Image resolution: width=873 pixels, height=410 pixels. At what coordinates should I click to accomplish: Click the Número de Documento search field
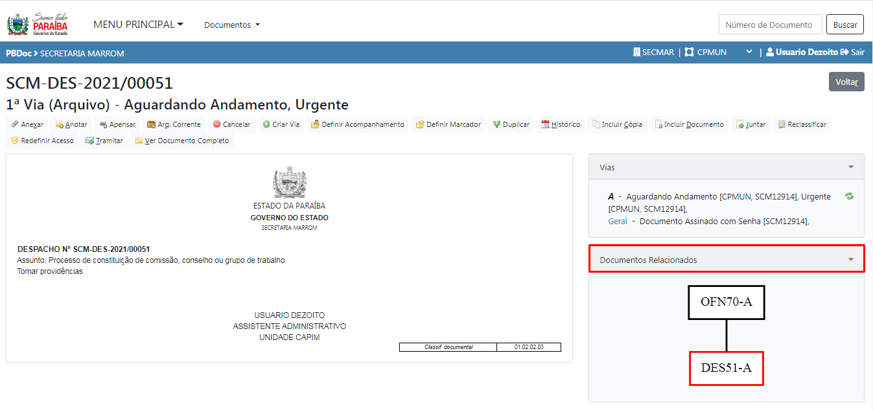pyautogui.click(x=770, y=25)
